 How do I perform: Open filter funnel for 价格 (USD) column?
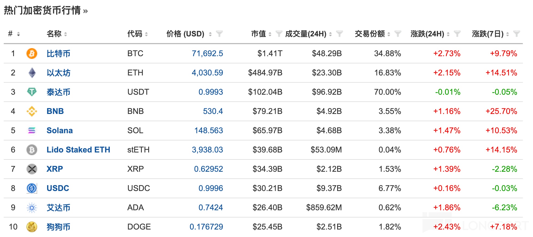click(x=219, y=34)
